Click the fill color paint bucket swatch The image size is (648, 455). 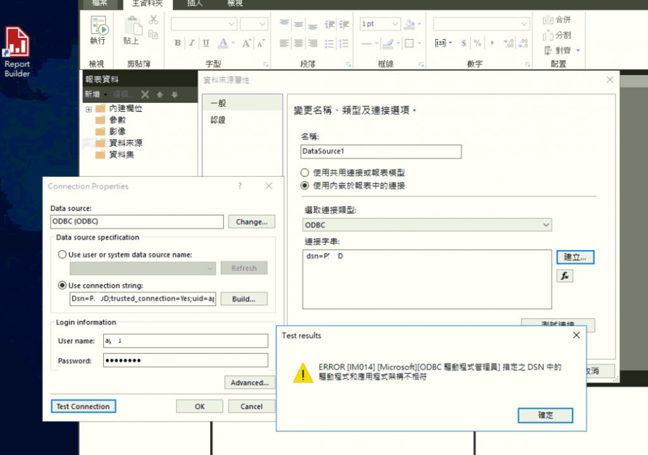[x=409, y=24]
